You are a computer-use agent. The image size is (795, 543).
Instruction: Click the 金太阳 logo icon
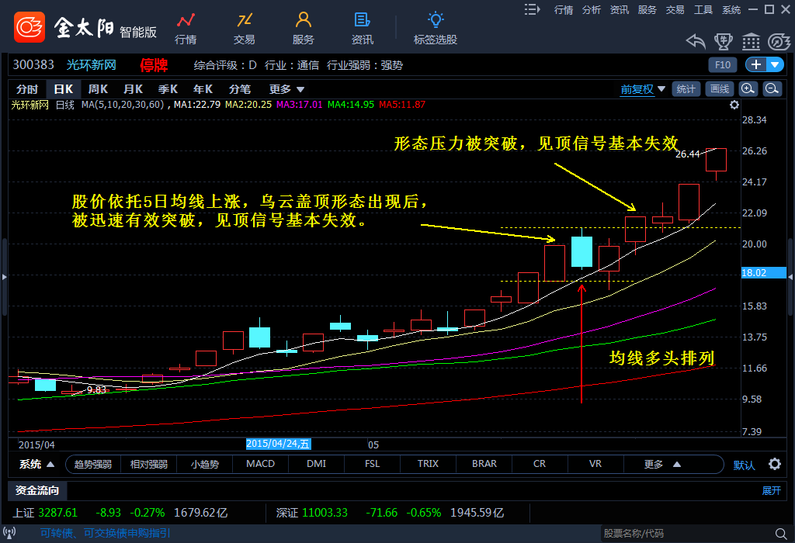click(x=30, y=27)
